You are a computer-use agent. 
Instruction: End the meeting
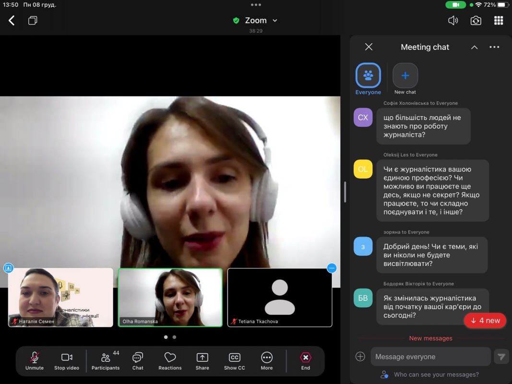coord(306,361)
